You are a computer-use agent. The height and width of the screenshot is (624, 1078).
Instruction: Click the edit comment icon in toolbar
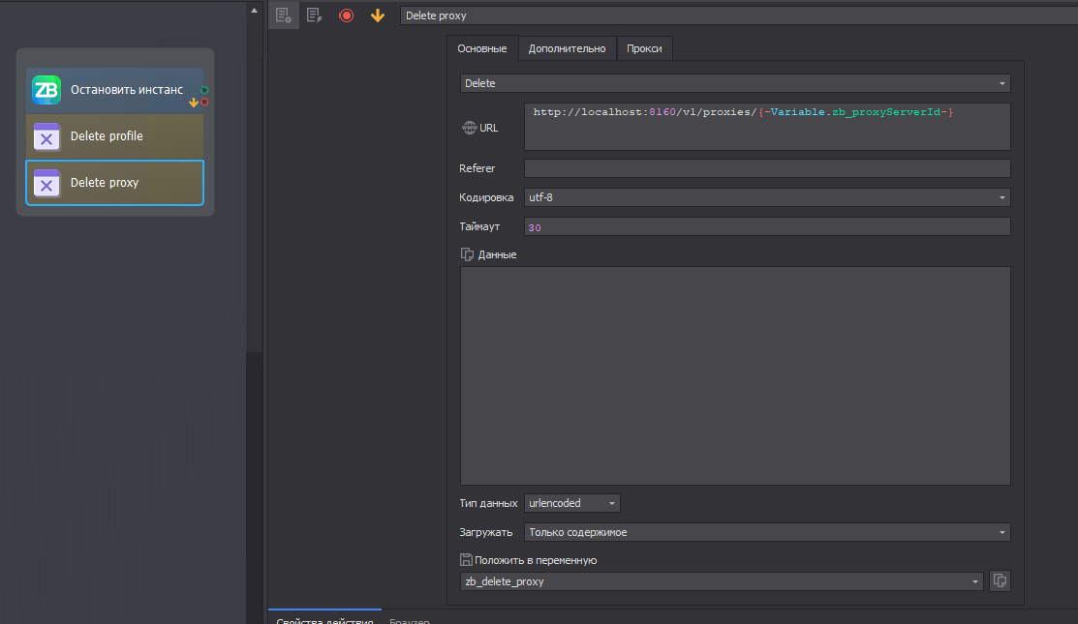coord(314,15)
